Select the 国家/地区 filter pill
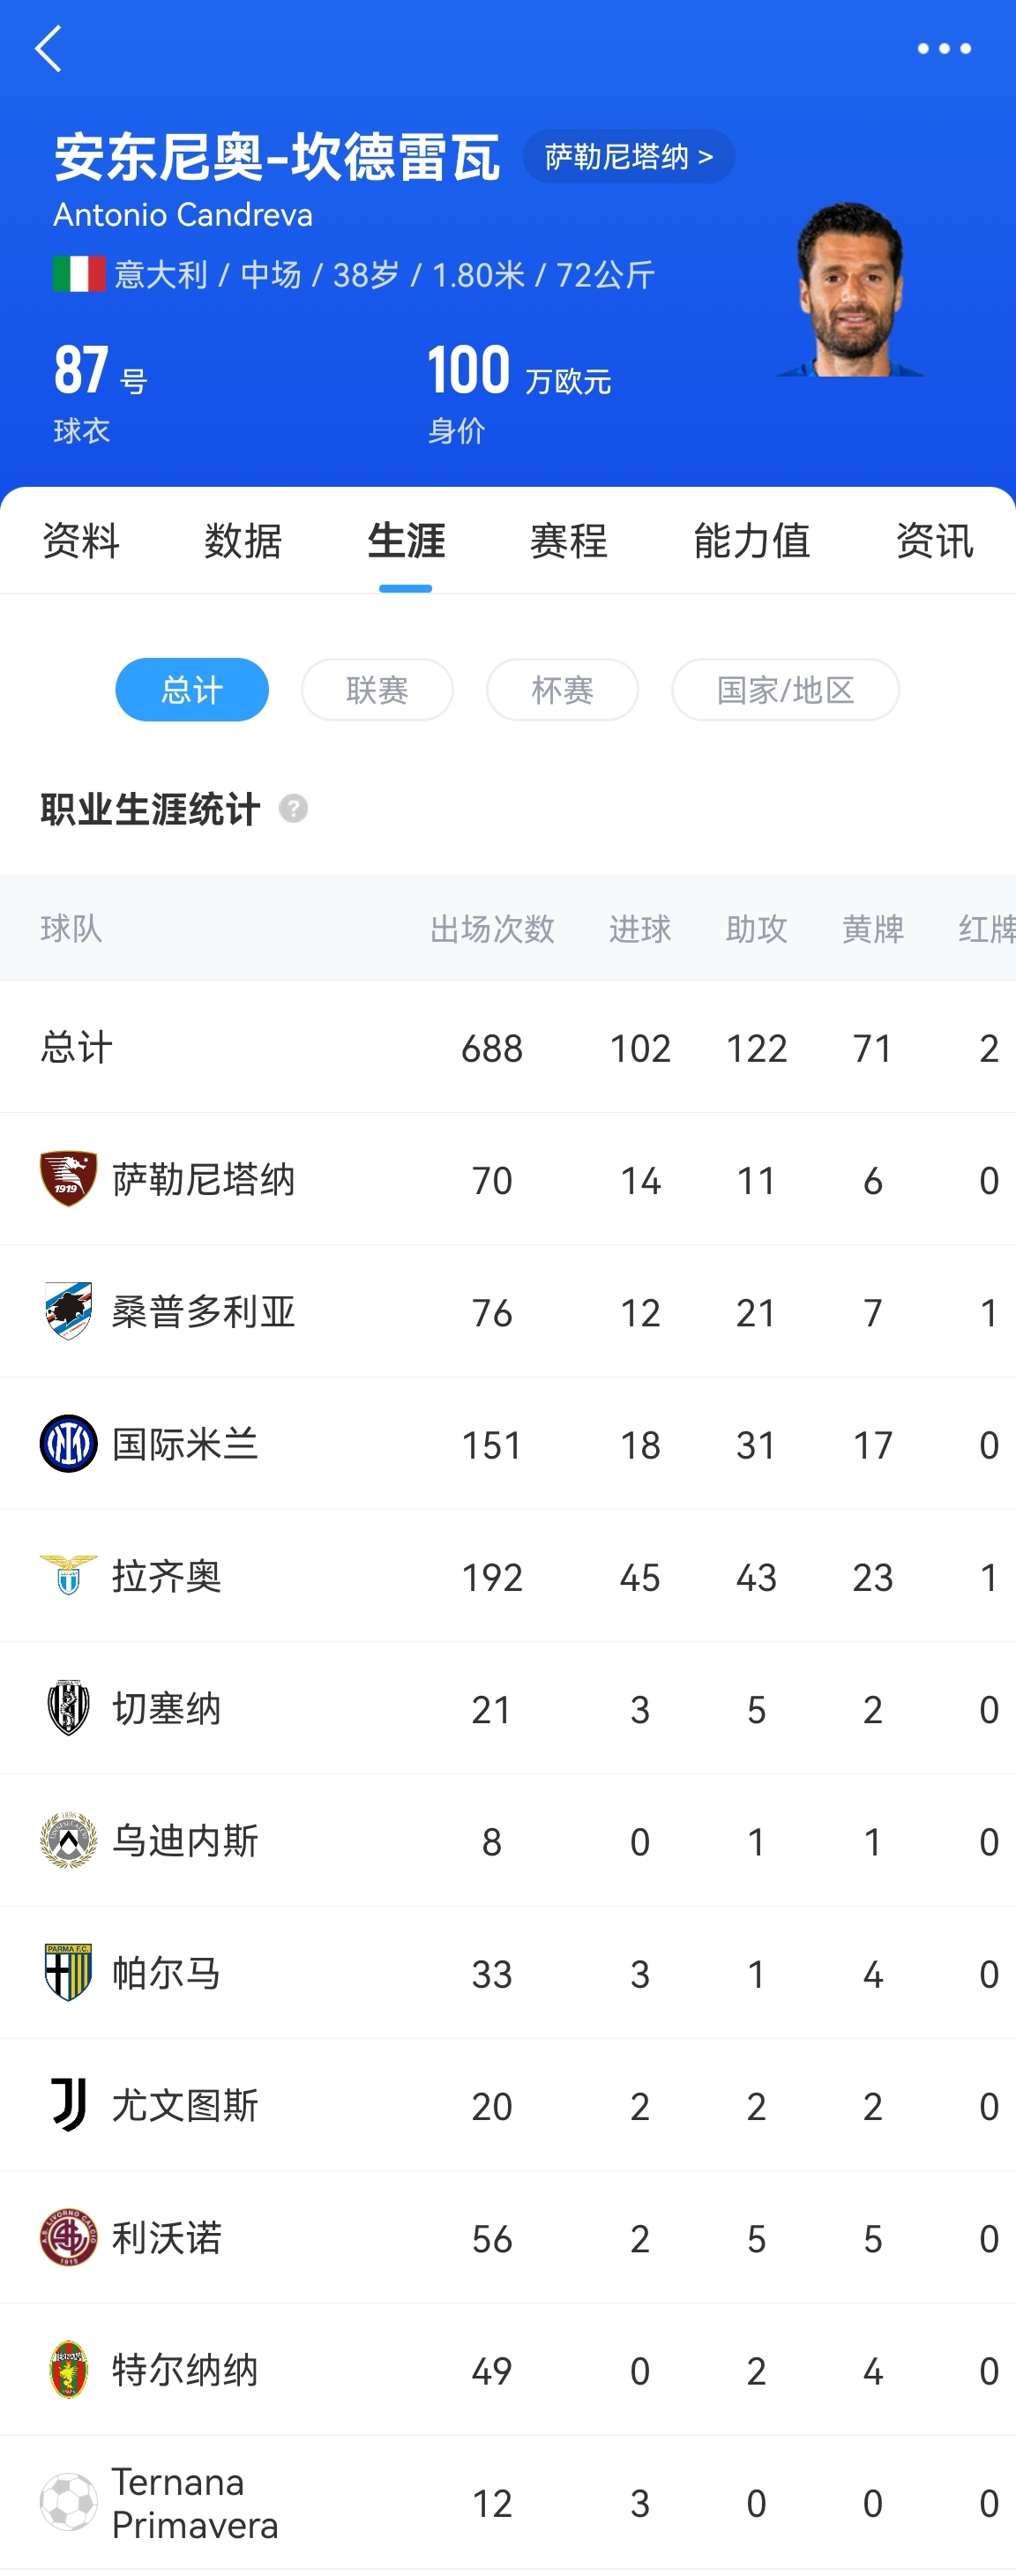The height and width of the screenshot is (2576, 1016). coord(785,689)
